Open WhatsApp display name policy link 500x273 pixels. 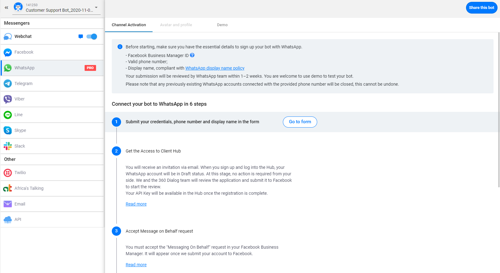point(215,68)
